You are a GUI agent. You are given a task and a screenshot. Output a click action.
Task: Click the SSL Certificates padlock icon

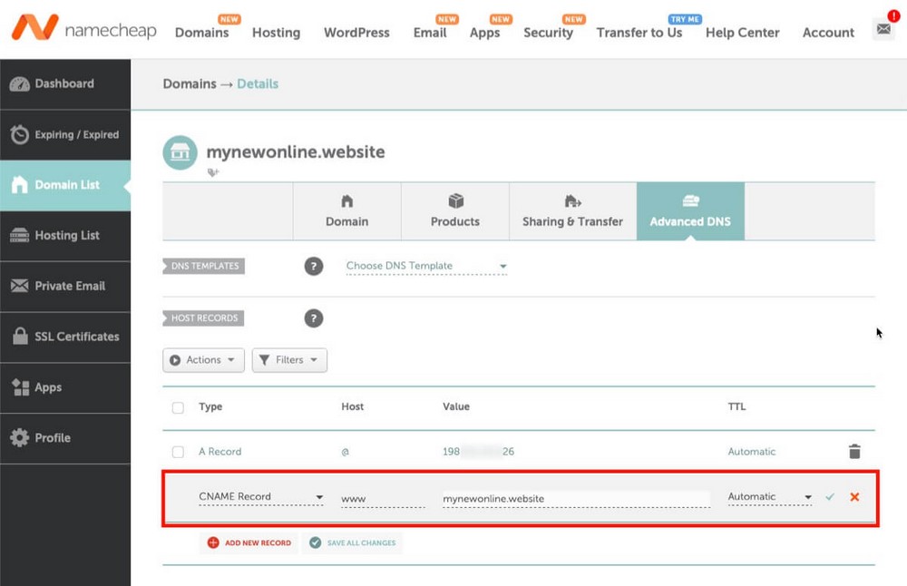(x=20, y=336)
